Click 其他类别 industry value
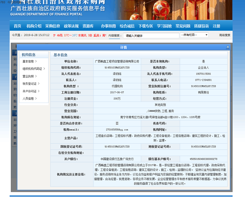 click(160, 105)
